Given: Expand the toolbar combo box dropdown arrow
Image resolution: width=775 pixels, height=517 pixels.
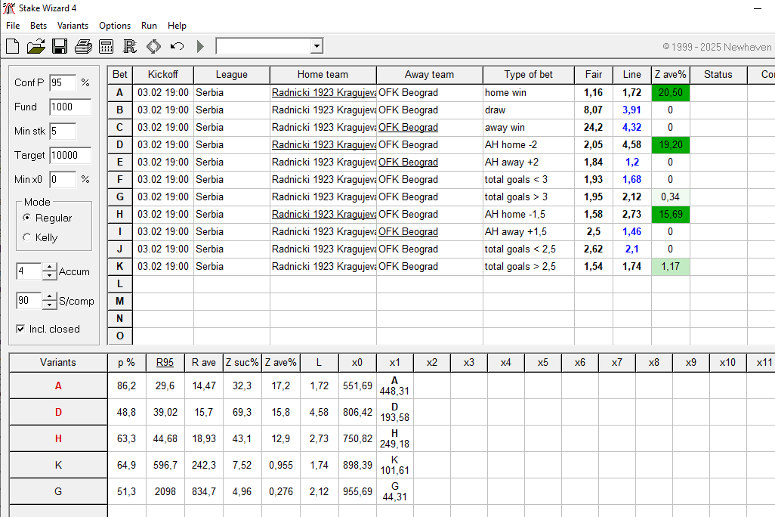Looking at the screenshot, I should [x=316, y=47].
